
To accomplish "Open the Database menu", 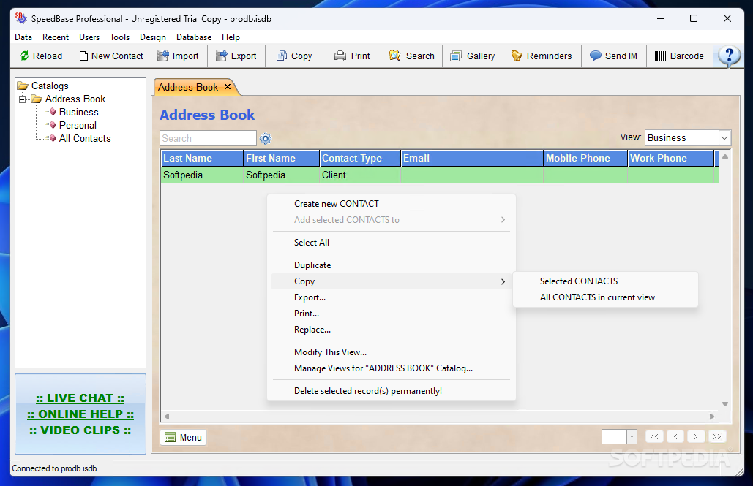I will (194, 37).
